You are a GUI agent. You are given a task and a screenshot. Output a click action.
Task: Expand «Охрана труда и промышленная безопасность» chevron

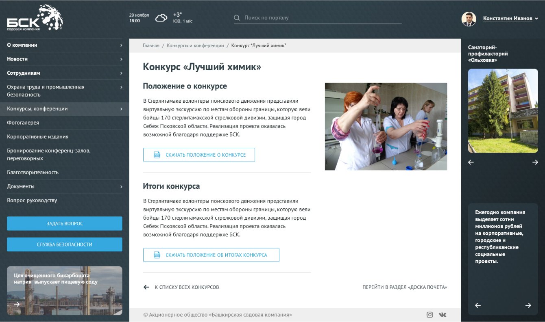[x=121, y=87]
